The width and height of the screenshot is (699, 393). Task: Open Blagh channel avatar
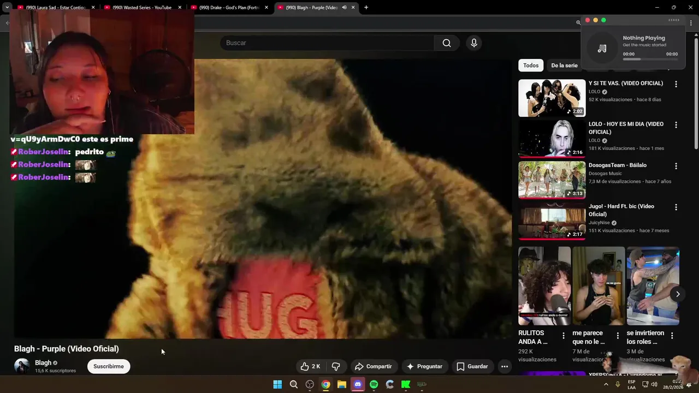tap(22, 366)
